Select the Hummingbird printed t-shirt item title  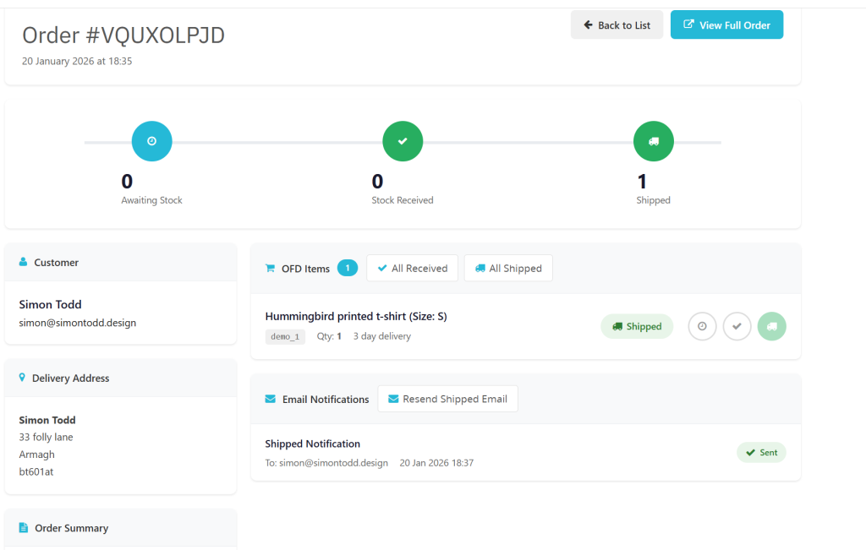[356, 317]
